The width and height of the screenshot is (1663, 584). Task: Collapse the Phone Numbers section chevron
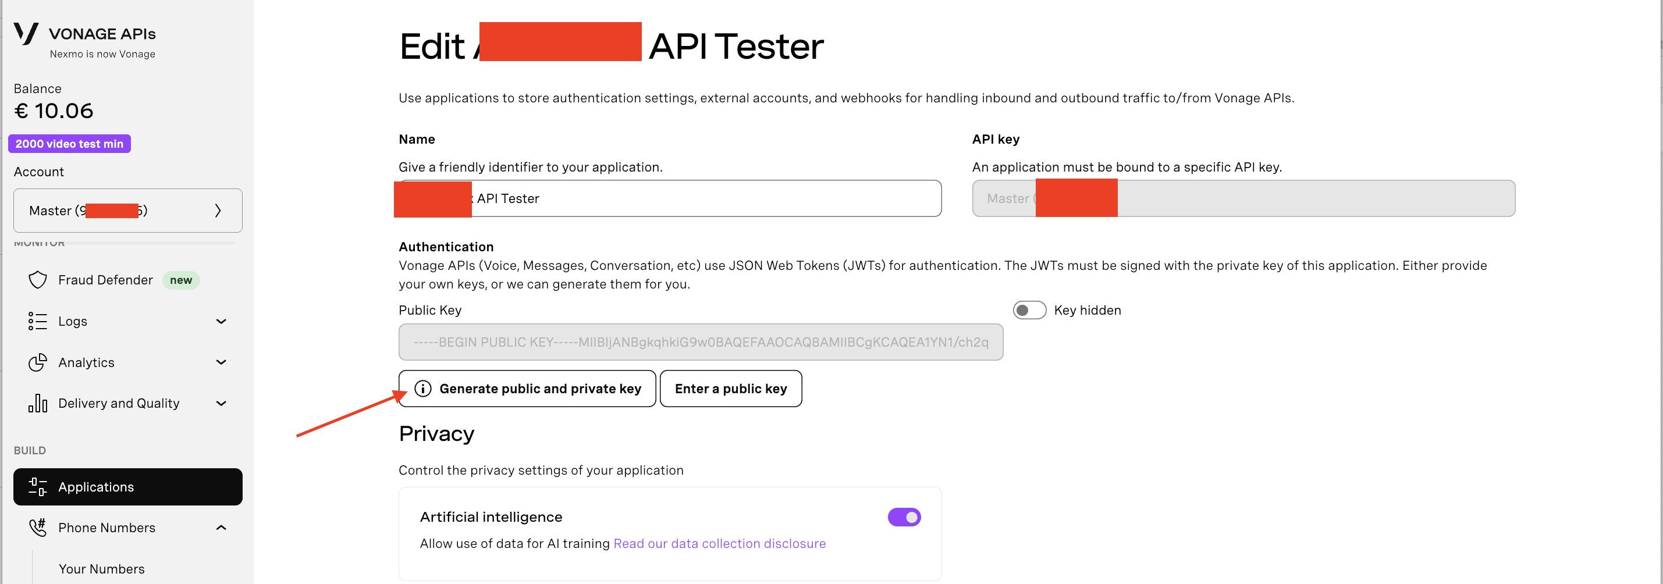pos(221,528)
